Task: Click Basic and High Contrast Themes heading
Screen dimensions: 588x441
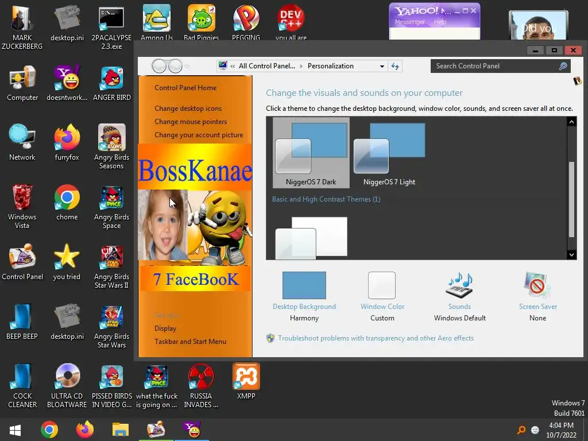Action: 326,199
